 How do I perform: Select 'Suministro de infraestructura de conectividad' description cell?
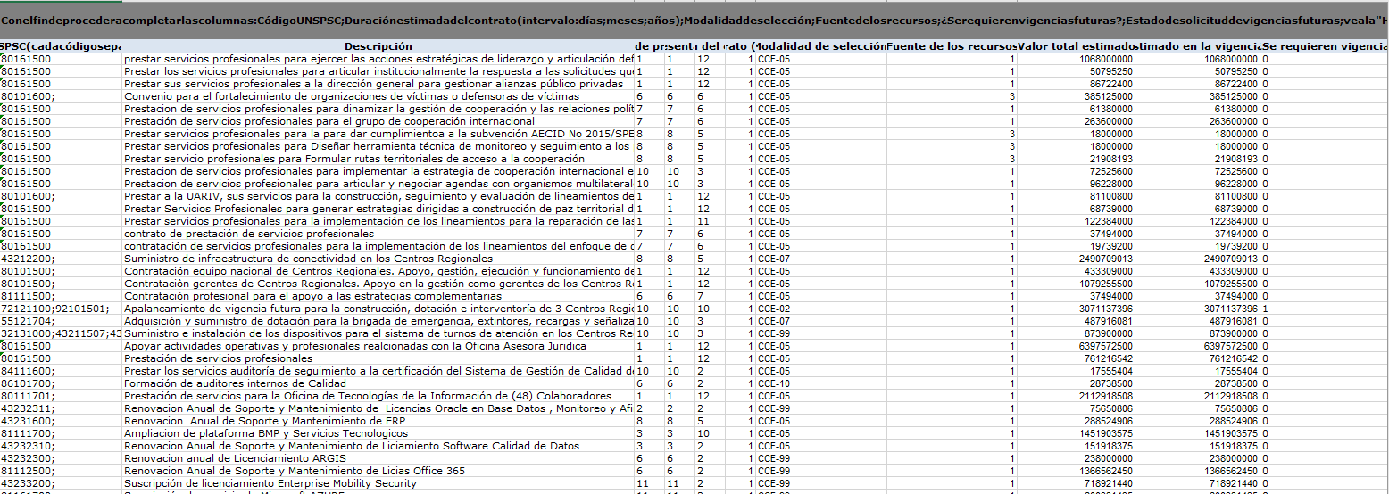click(x=378, y=258)
